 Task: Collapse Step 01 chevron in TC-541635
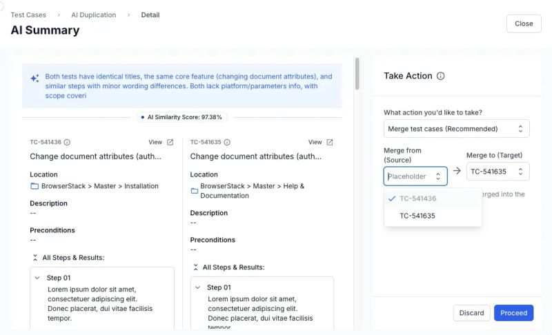pos(197,287)
